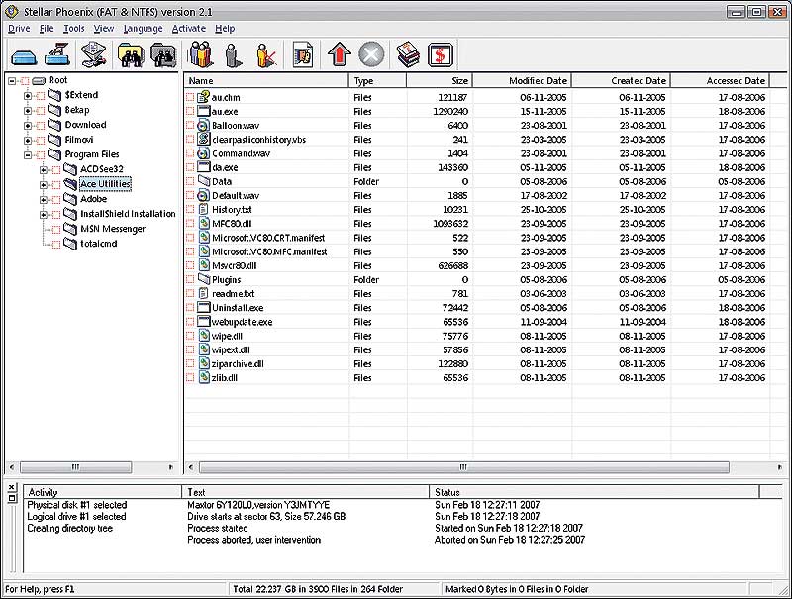Mark the readme.txt checkbox
The width and height of the screenshot is (792, 599).
[190, 293]
